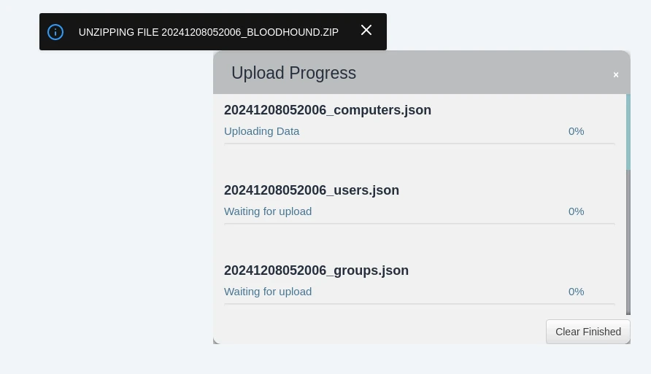Click the computers.json progress bar
Image resolution: width=651 pixels, height=374 pixels.
(x=420, y=144)
